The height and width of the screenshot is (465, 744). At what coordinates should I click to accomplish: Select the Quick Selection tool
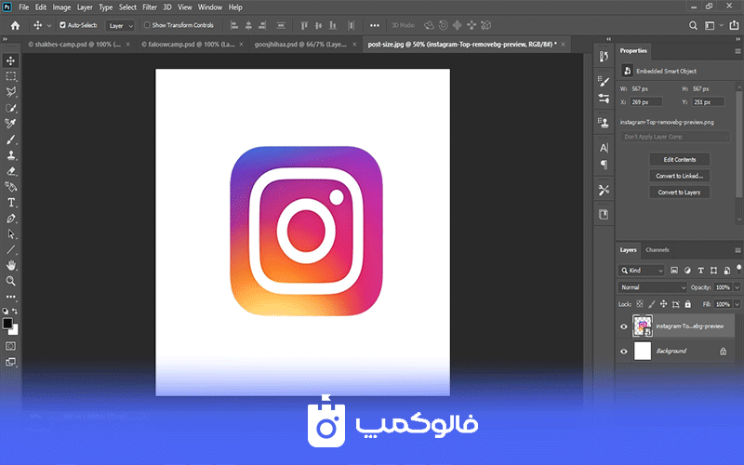pos(10,108)
